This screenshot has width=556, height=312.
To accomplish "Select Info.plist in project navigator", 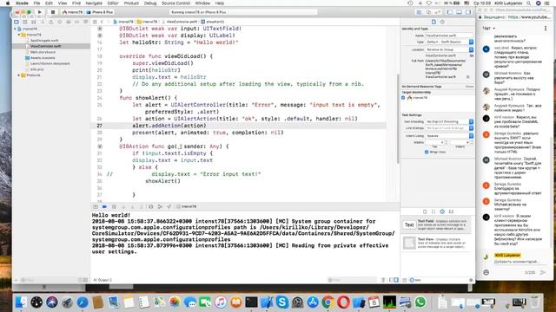I will (36, 69).
